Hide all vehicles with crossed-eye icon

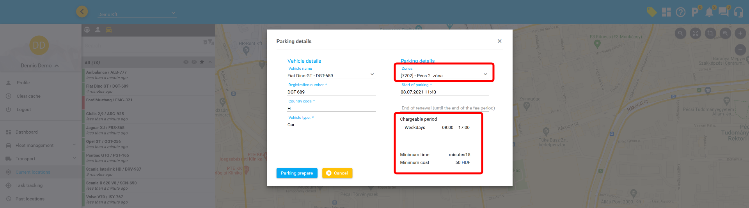tap(194, 62)
